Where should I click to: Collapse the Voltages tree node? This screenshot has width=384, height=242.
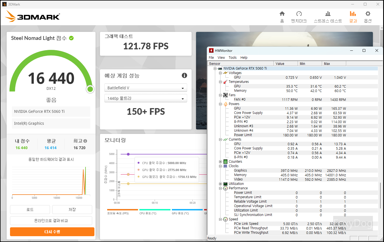click(220, 73)
